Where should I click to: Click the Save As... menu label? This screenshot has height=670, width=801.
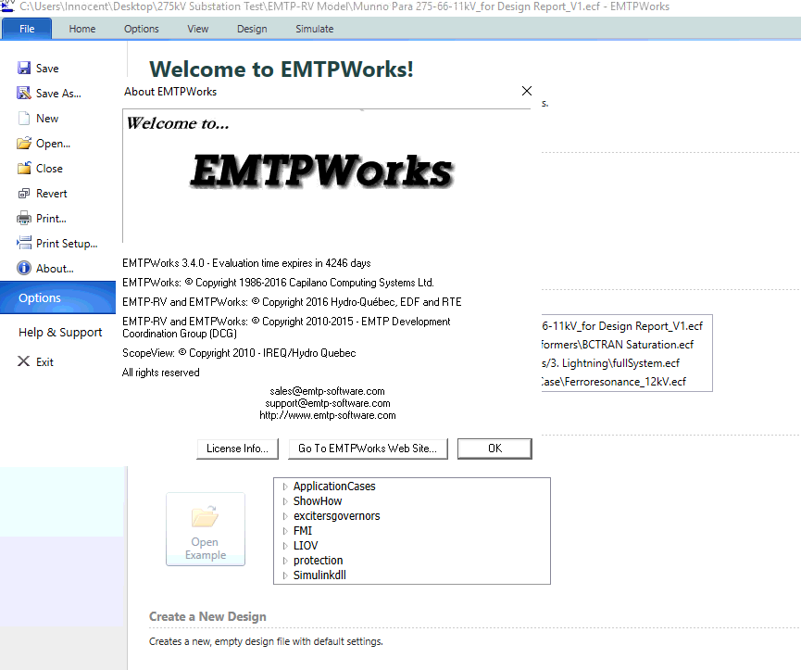pyautogui.click(x=58, y=93)
